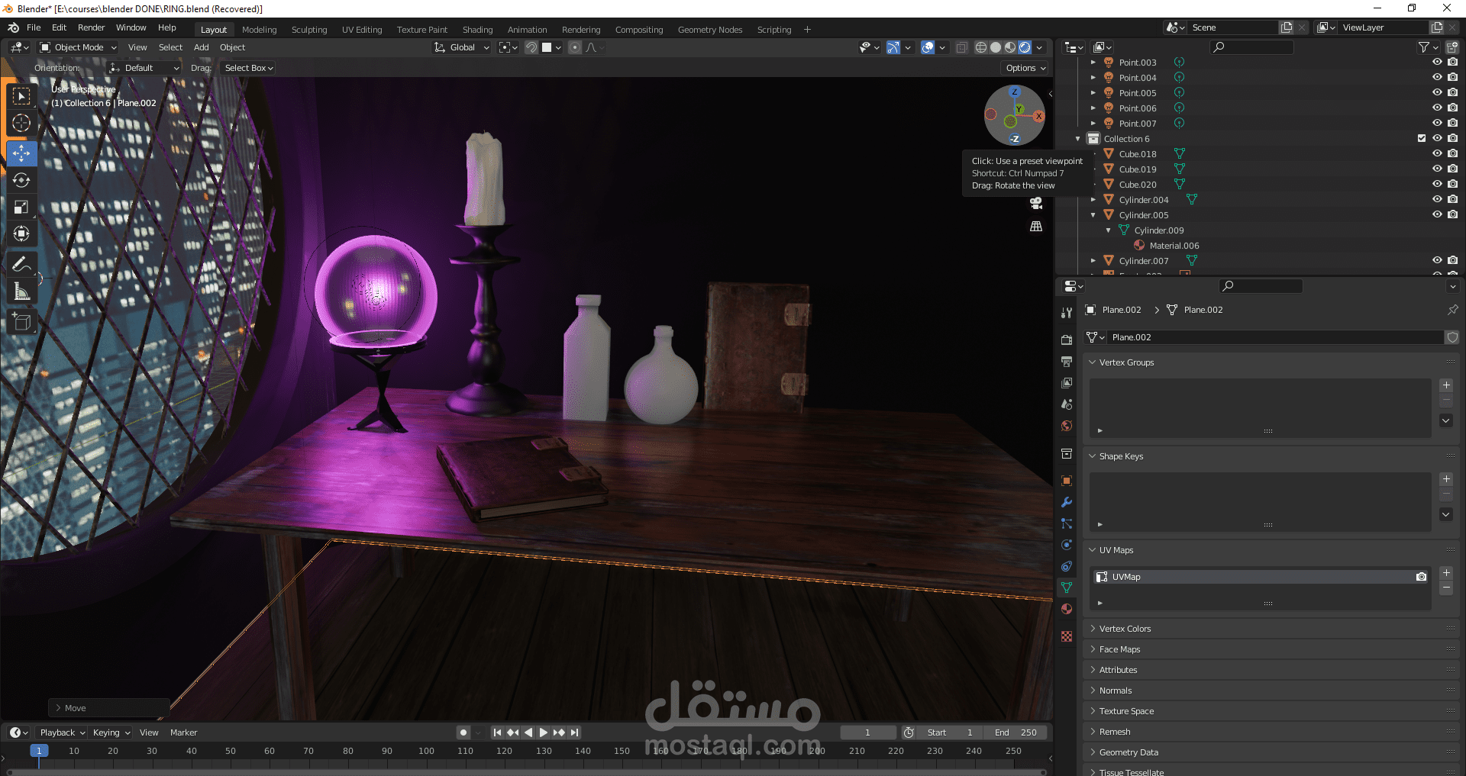Expand the Move operator panel
Viewport: 1466px width, 776px height.
(108, 708)
